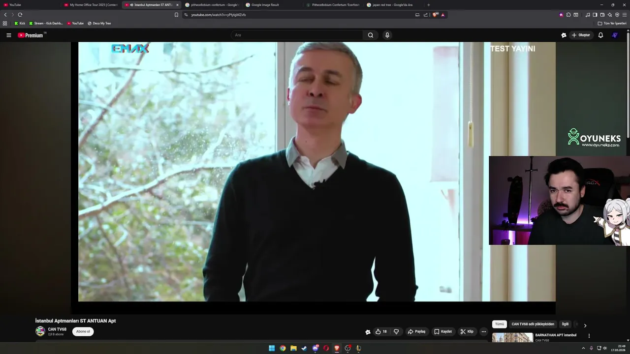The image size is (630, 354).
Task: Click the sparkle icon next to like button
Action: [x=368, y=332]
